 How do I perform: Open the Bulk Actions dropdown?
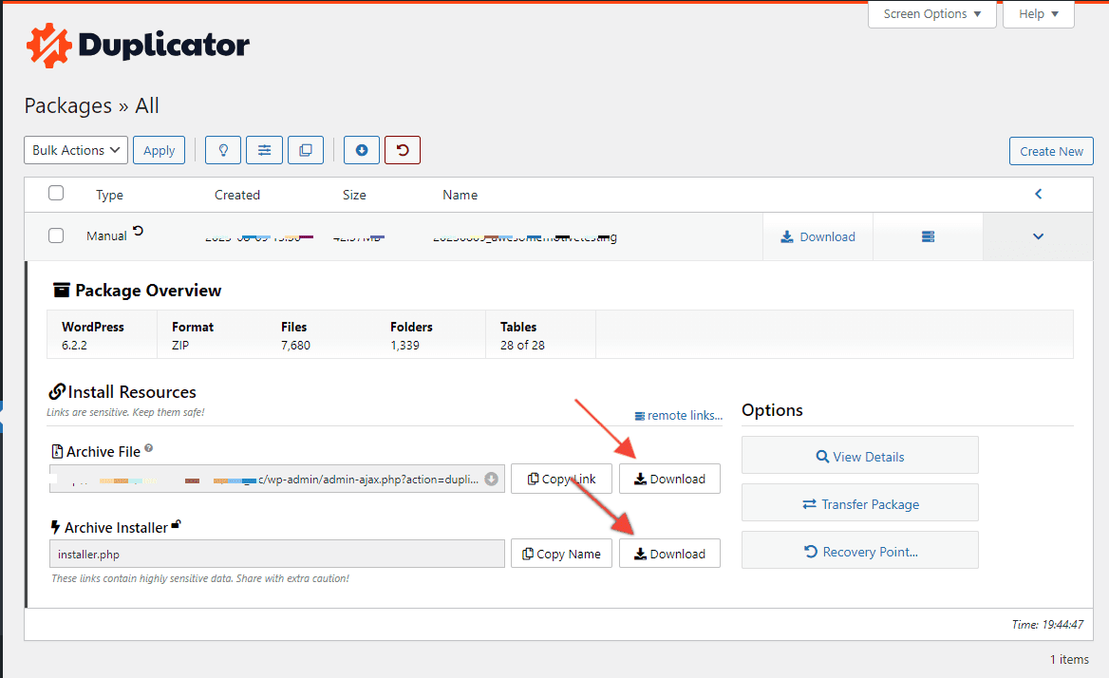point(76,150)
